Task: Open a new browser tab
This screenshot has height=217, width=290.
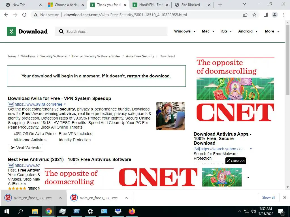Action: 220,5
